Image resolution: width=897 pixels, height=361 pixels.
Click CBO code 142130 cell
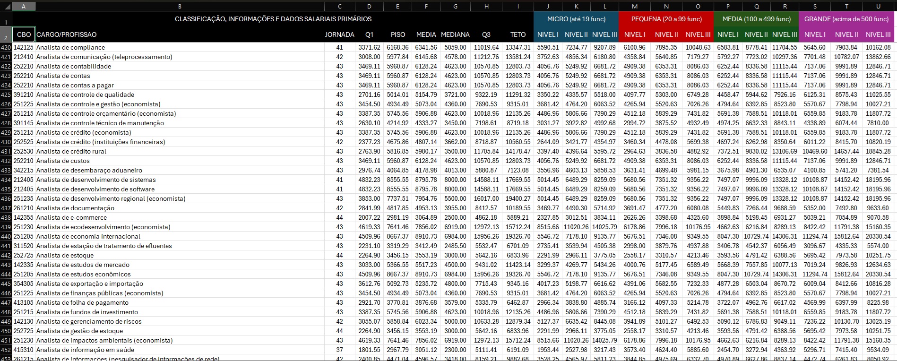point(24,322)
